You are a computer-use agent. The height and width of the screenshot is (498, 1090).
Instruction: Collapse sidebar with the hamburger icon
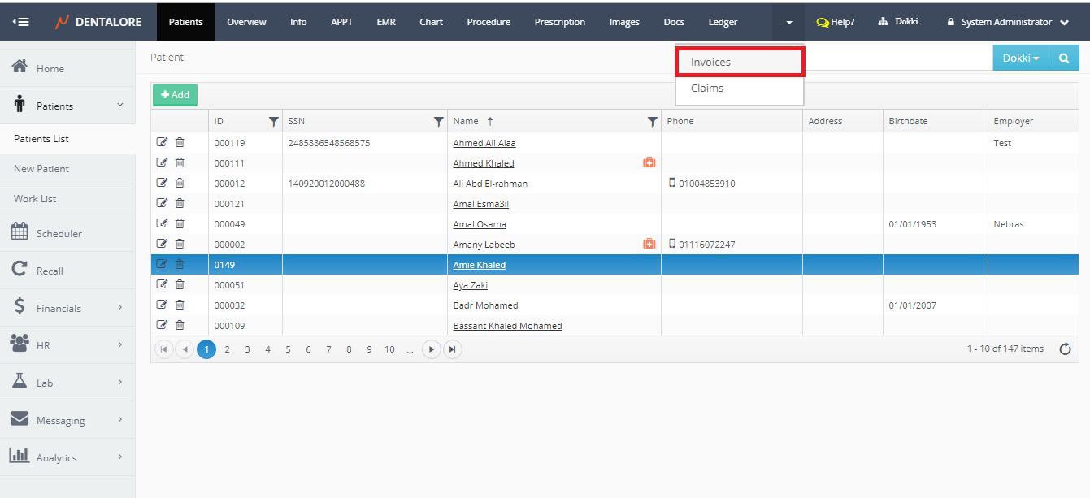coord(21,22)
